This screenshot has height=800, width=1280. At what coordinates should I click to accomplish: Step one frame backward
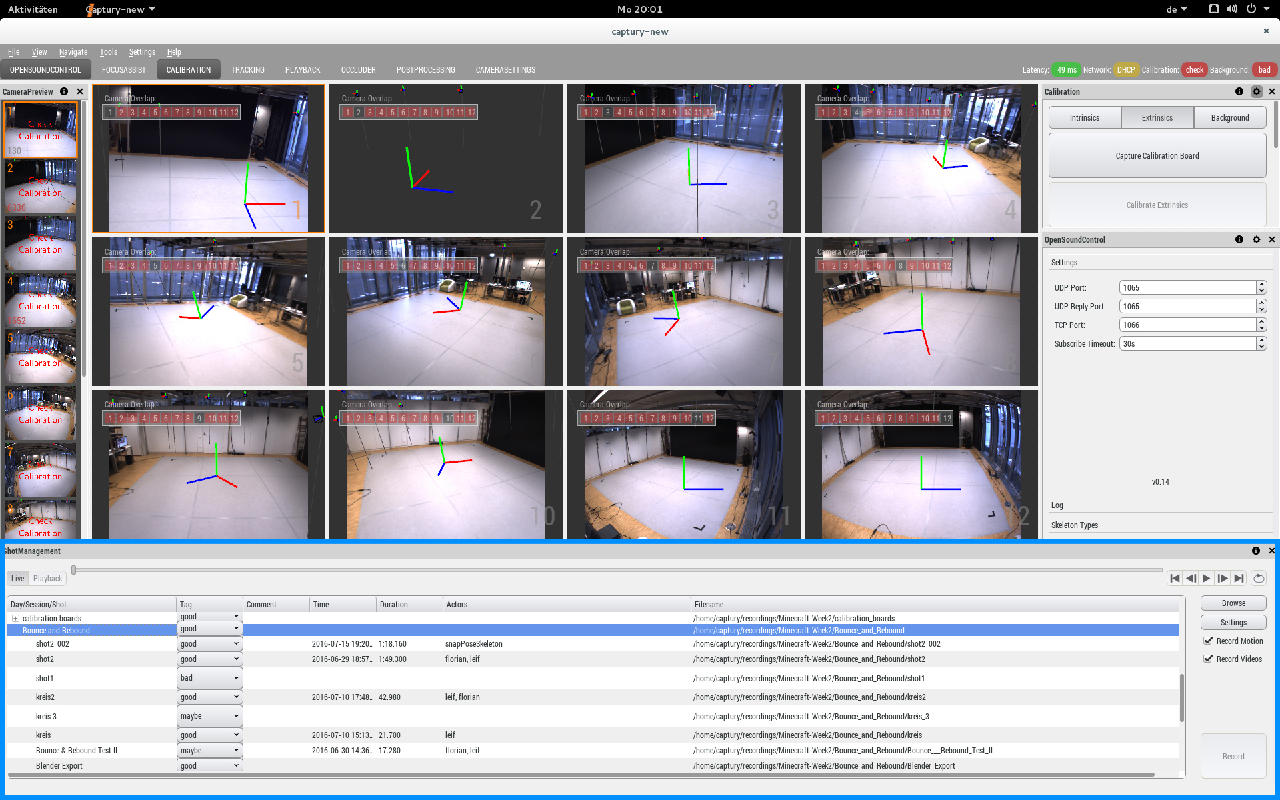pyautogui.click(x=1191, y=578)
